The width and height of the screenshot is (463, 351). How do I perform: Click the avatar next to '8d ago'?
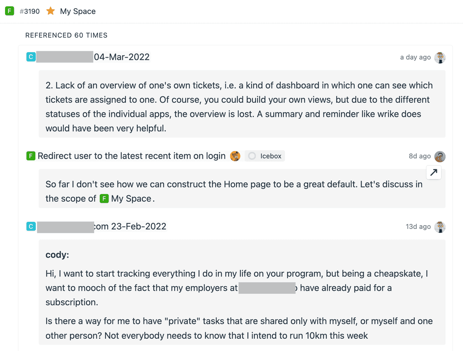tap(440, 156)
